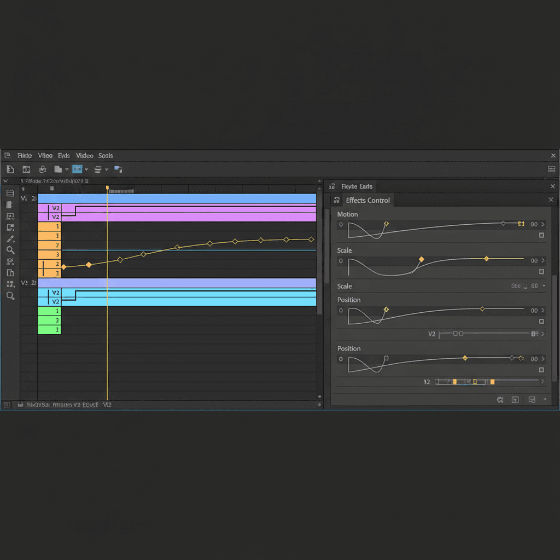Expand the Motion row right chevron
The height and width of the screenshot is (560, 560).
(542, 224)
